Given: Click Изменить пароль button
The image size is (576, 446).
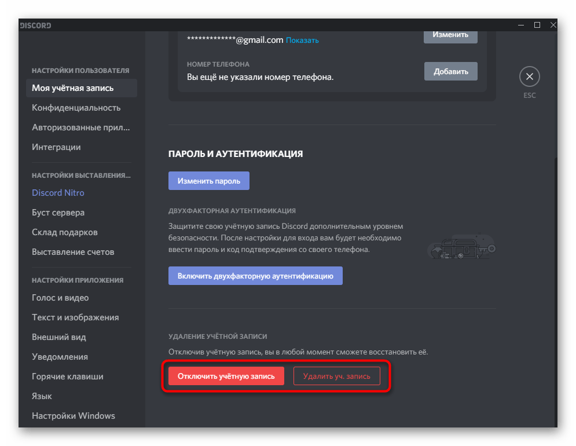Looking at the screenshot, I should click(x=208, y=181).
